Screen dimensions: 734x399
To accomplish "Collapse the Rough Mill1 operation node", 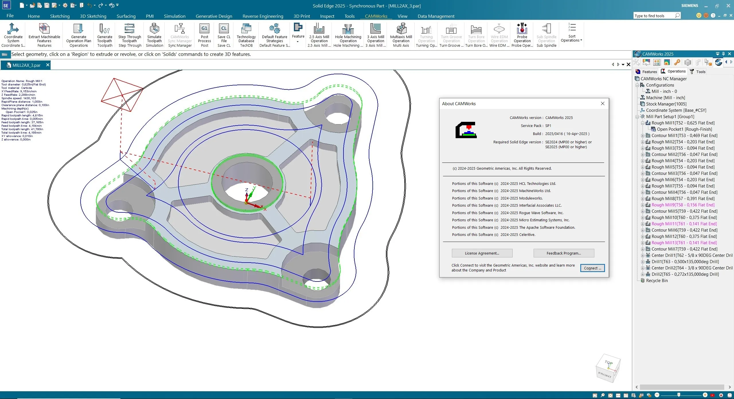I will click(x=643, y=123).
